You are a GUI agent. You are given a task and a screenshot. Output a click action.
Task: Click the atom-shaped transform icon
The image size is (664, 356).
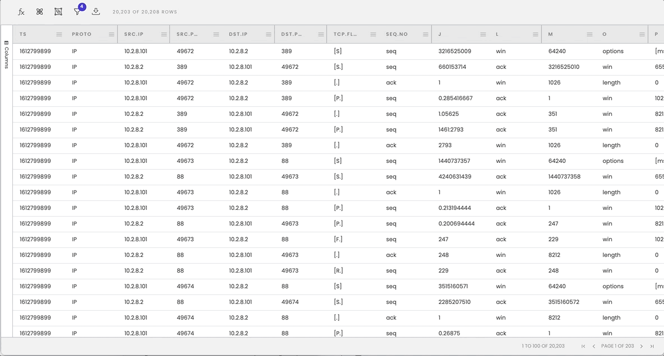click(39, 12)
